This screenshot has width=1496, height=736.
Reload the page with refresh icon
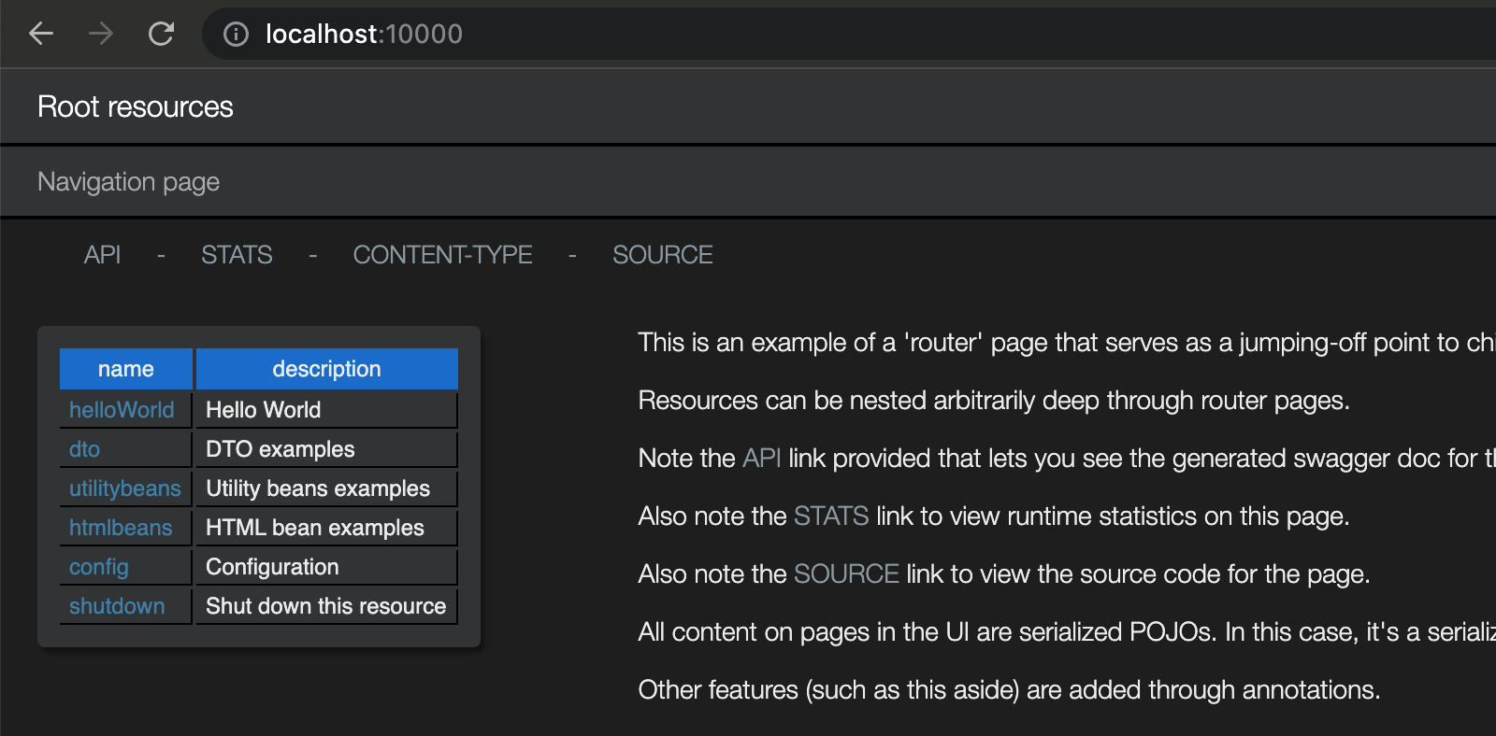coord(161,35)
